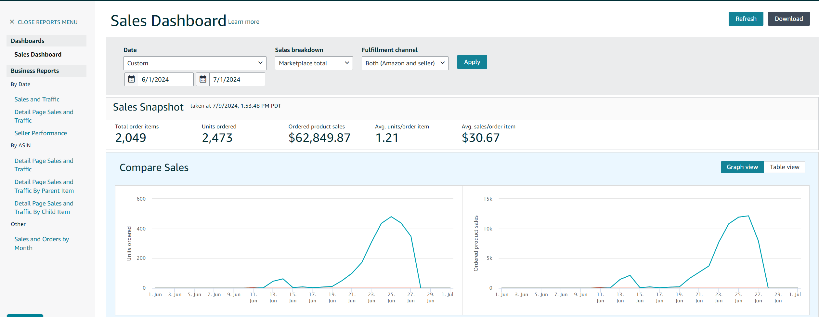
Task: Open the Learn more link
Action: pyautogui.click(x=243, y=22)
